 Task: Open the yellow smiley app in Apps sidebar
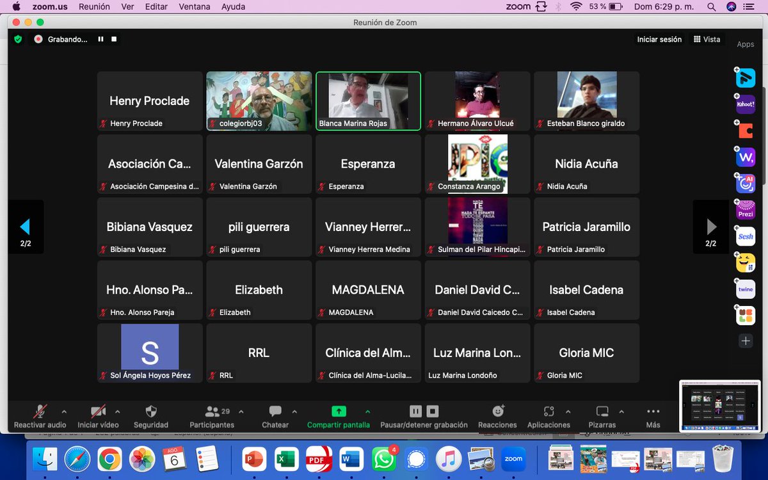point(746,262)
